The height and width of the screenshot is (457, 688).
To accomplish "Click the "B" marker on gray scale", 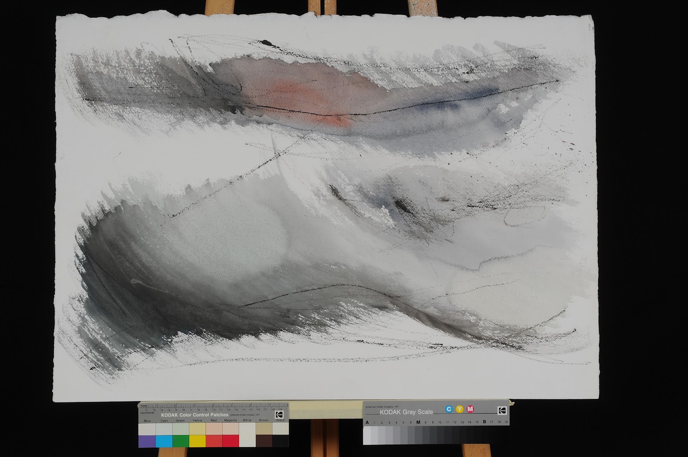I will (x=485, y=422).
